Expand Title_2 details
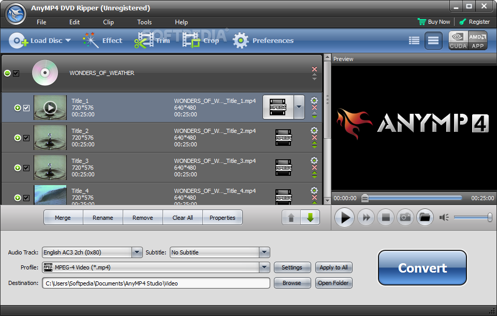The width and height of the screenshot is (497, 316). coord(18,138)
